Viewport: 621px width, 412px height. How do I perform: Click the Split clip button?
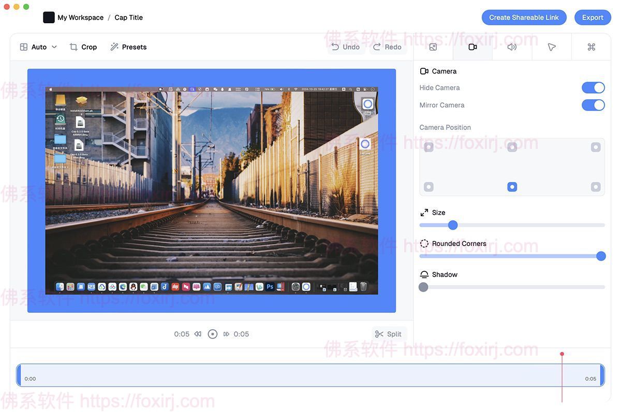pyautogui.click(x=389, y=334)
